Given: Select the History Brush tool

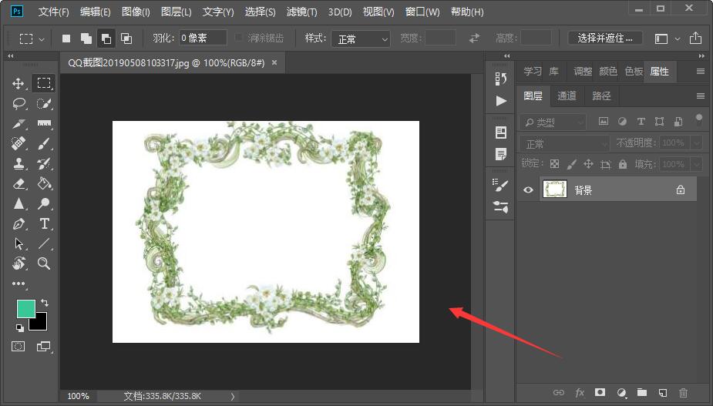Looking at the screenshot, I should pyautogui.click(x=44, y=163).
